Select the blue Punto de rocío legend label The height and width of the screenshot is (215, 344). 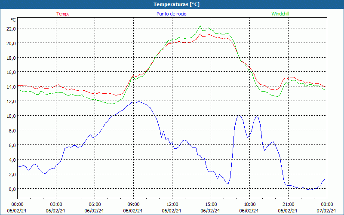point(172,14)
